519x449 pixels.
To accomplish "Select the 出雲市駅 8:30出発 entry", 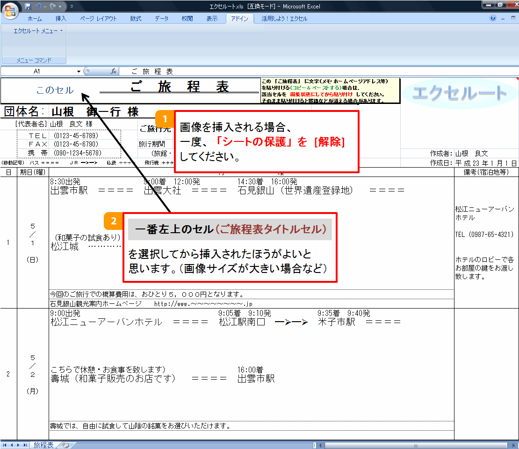I will point(69,186).
